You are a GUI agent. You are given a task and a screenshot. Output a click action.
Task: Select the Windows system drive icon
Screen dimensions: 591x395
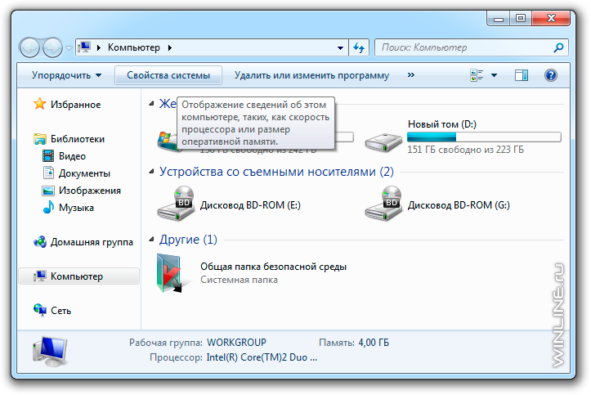tap(167, 141)
